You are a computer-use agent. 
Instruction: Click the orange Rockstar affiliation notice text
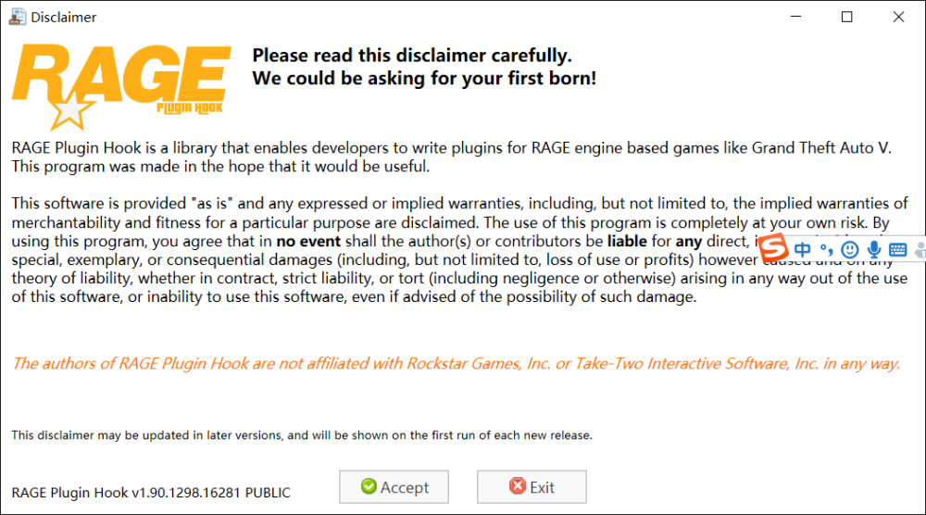pos(456,363)
